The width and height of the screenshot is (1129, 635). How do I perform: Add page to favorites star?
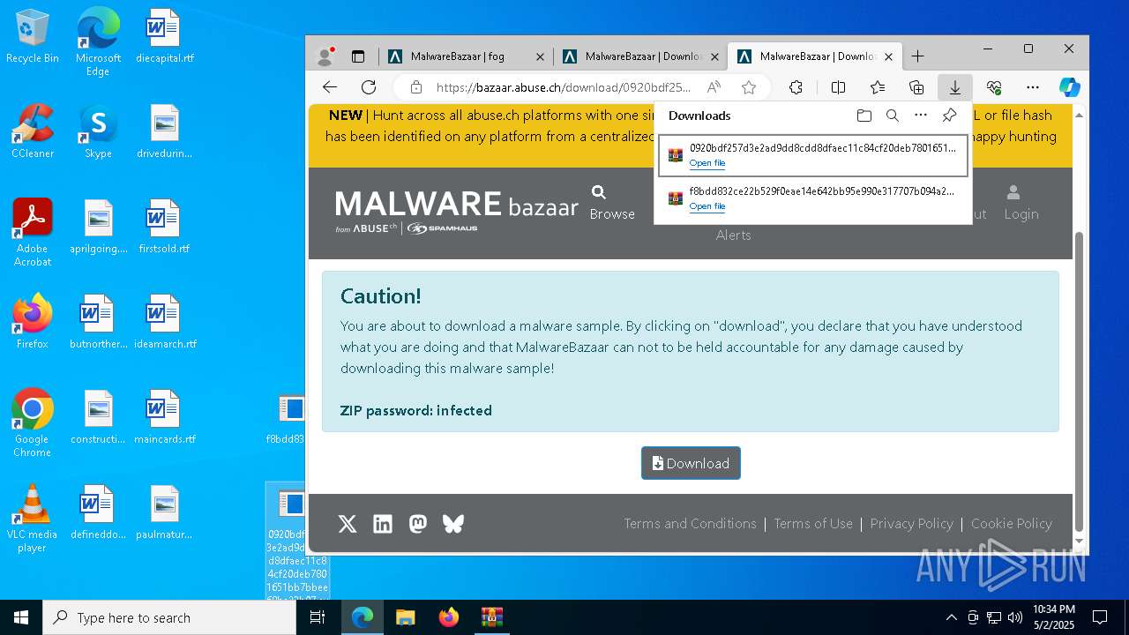pos(749,87)
